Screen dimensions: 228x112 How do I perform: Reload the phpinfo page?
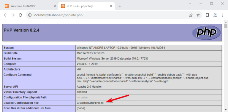[x=21, y=15]
